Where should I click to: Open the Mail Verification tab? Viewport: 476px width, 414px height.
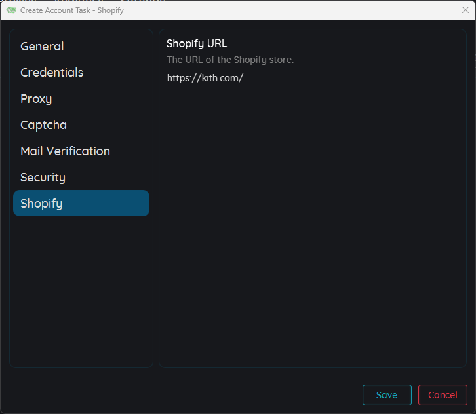65,151
